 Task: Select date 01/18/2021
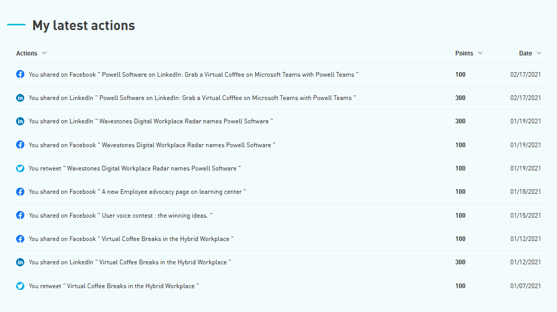point(525,192)
